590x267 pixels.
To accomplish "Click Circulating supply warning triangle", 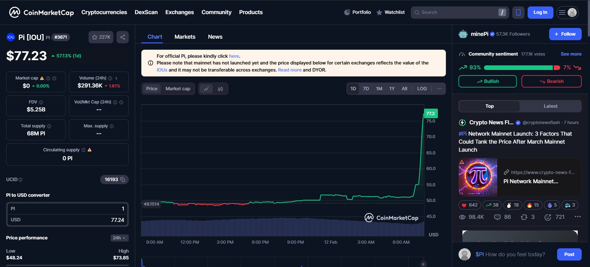I will coord(90,150).
